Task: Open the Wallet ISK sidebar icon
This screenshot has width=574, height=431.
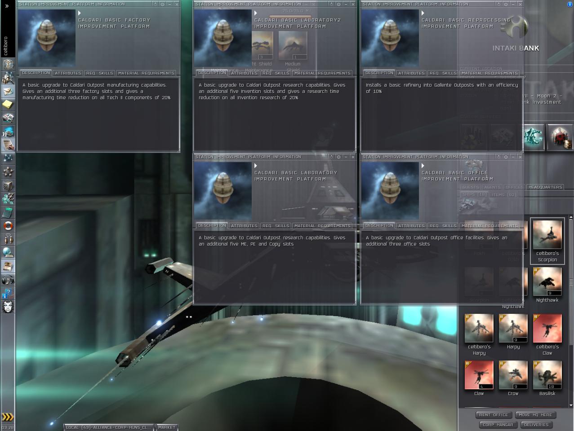Action: coord(8,199)
